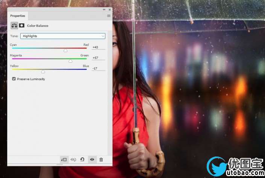Click the Green label
The height and width of the screenshot is (178, 265).
[x=85, y=56]
